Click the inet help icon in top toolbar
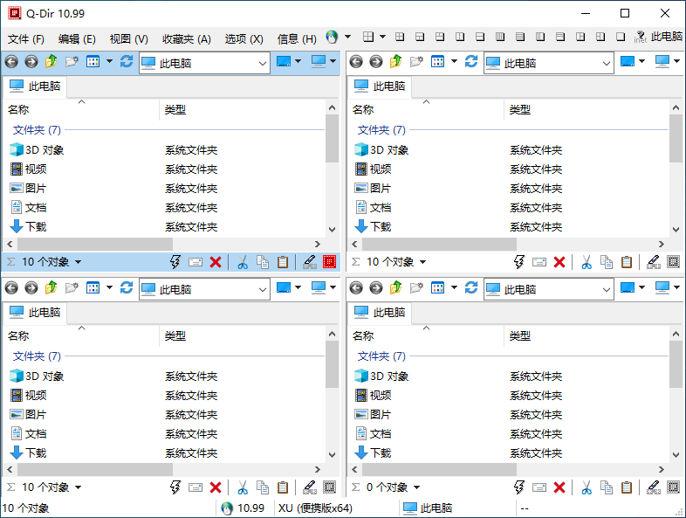This screenshot has height=518, width=686. tap(641, 38)
